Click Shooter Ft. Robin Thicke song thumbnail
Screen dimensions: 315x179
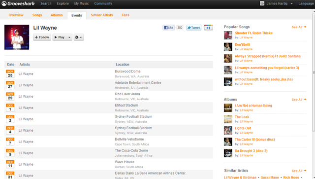click(x=228, y=35)
